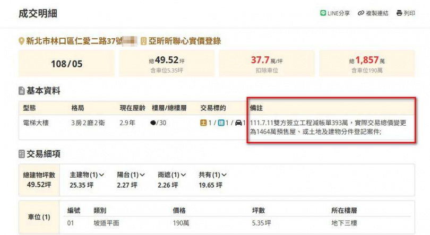This screenshot has height=235, width=430.
Task: Click the 坪數 column header in parking table
Action: (x=259, y=211)
